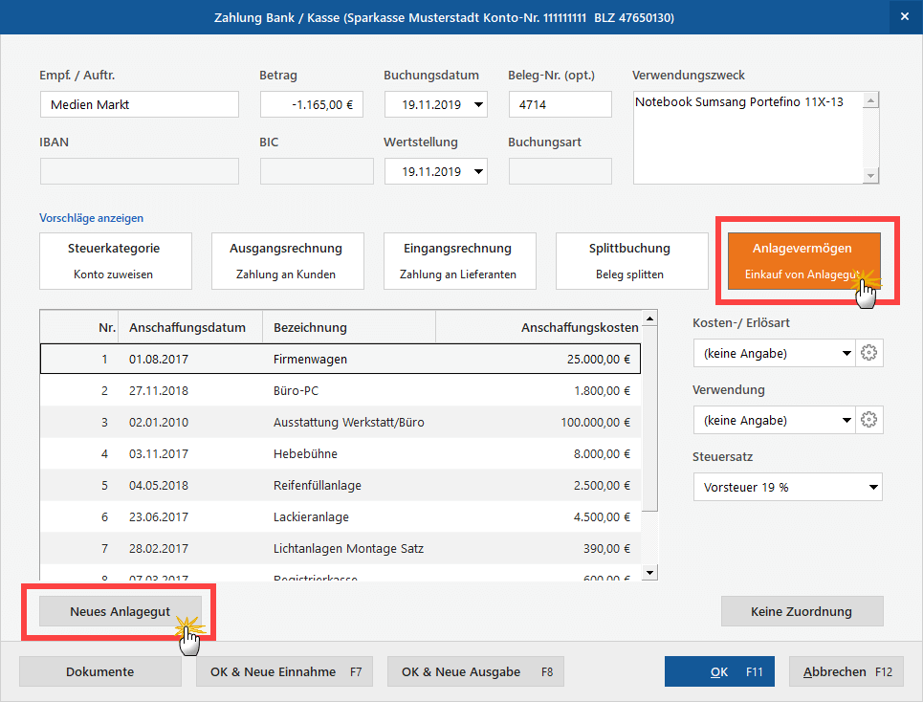Open the Dokumente button
Screen dimensions: 923x702
tap(99, 671)
